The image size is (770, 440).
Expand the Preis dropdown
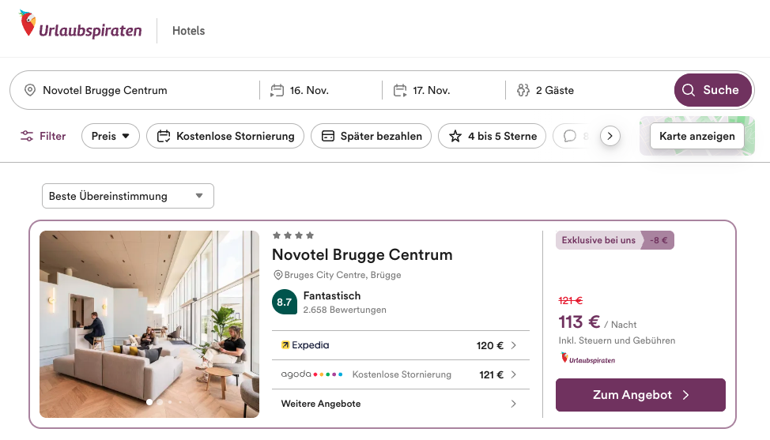pos(110,136)
